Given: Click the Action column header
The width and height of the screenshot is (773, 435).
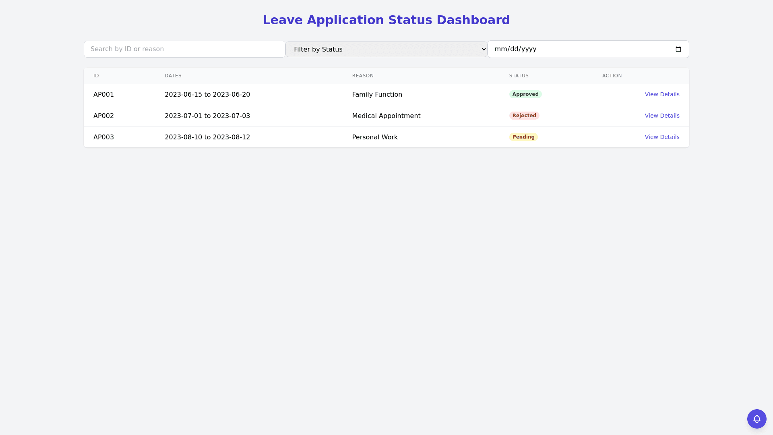Looking at the screenshot, I should (x=612, y=76).
